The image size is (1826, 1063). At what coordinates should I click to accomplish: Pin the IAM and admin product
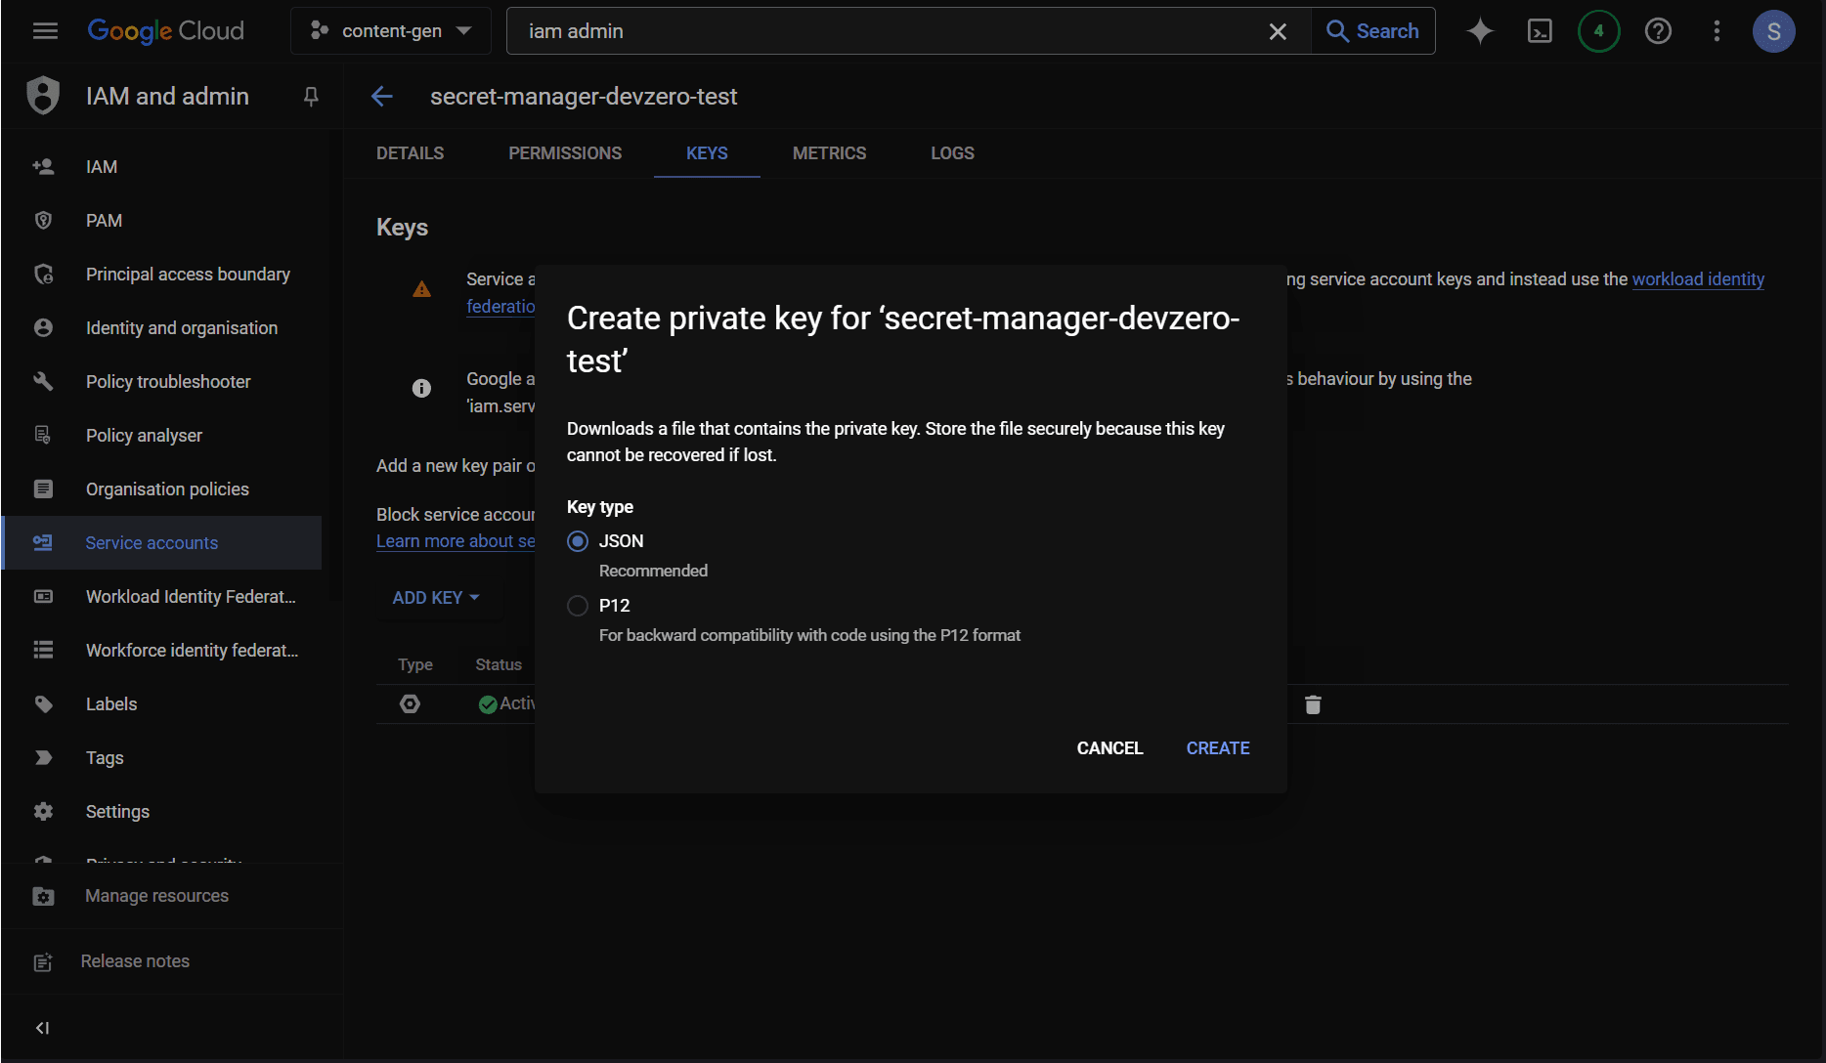tap(311, 96)
